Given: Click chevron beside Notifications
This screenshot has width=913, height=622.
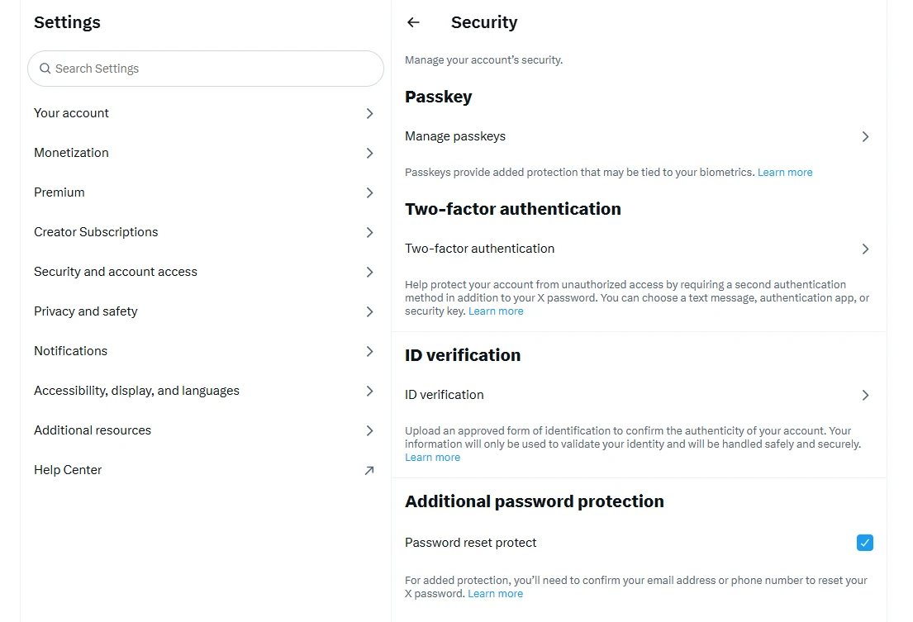Looking at the screenshot, I should tap(369, 351).
